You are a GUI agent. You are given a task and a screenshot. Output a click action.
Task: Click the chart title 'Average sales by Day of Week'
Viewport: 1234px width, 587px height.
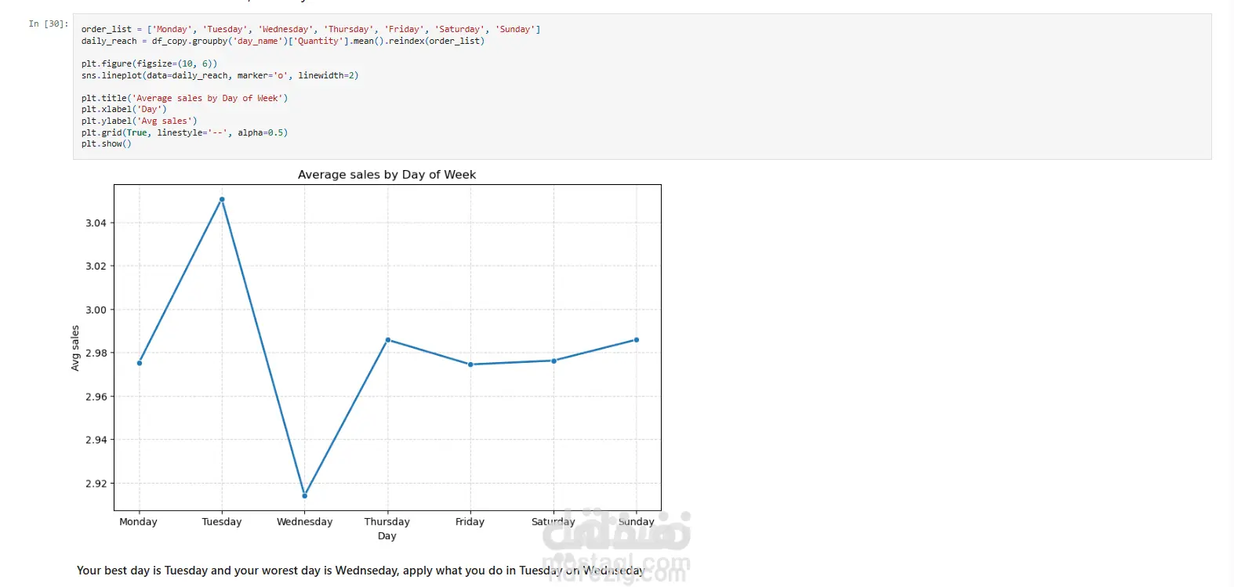tap(387, 175)
